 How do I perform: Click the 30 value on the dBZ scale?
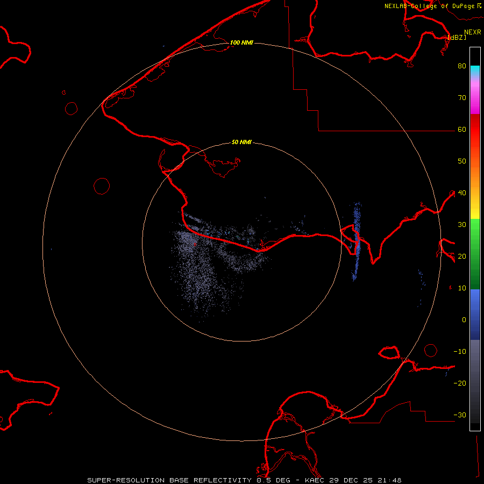pos(462,224)
